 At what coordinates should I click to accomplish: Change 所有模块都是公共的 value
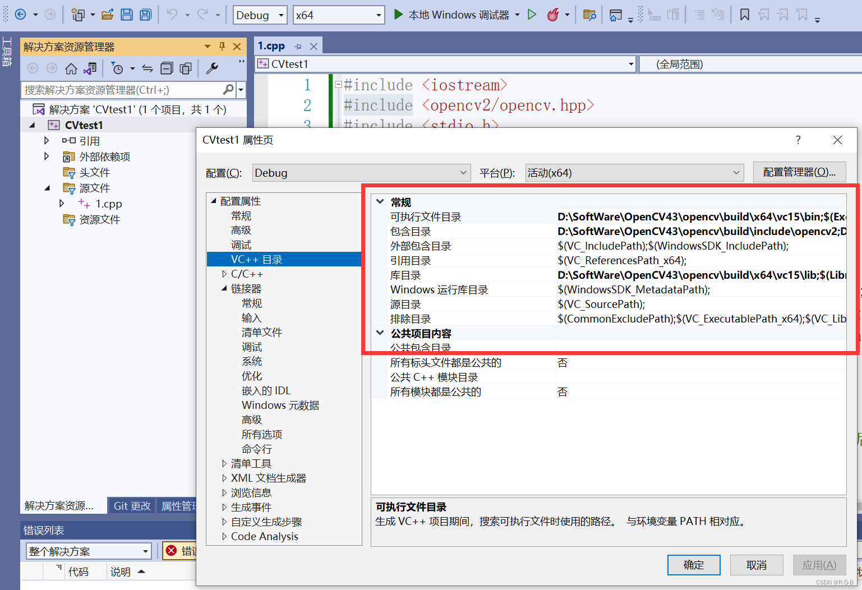(563, 391)
